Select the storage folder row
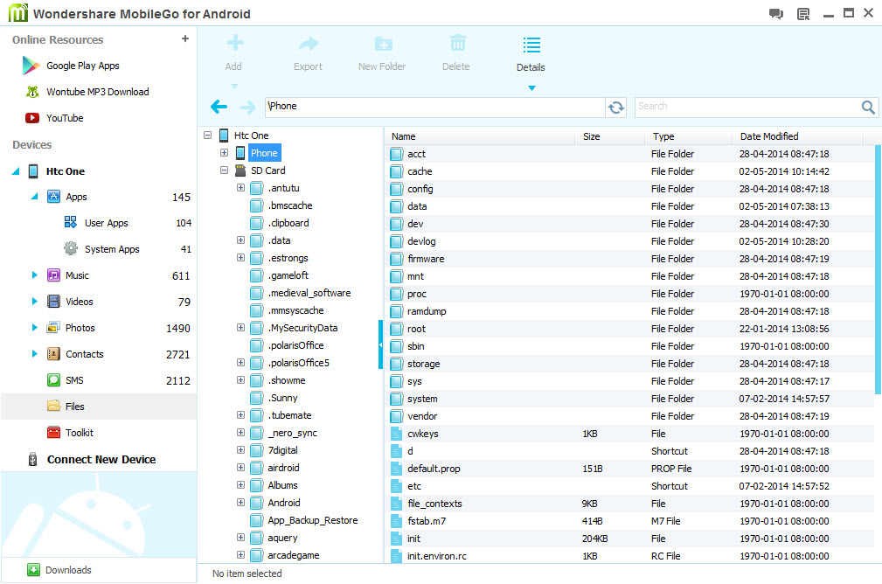The width and height of the screenshot is (882, 584). pyautogui.click(x=630, y=364)
